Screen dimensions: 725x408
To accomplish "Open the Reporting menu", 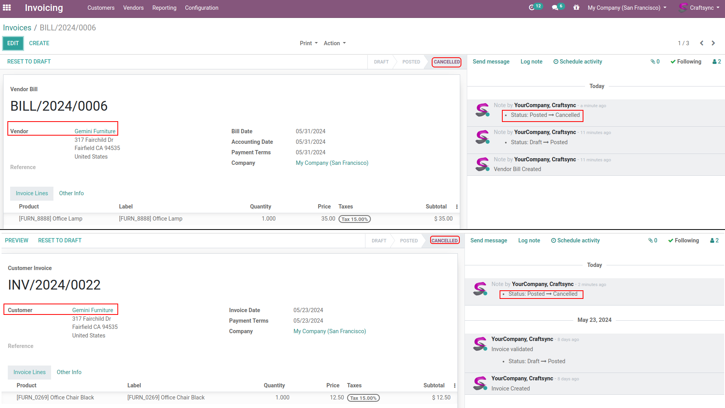I will (164, 8).
